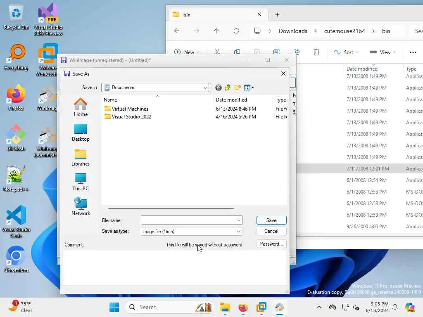Screen dimensions: 423x317
Task: Open the notifications bell in the taskbar
Action: (x=395, y=307)
